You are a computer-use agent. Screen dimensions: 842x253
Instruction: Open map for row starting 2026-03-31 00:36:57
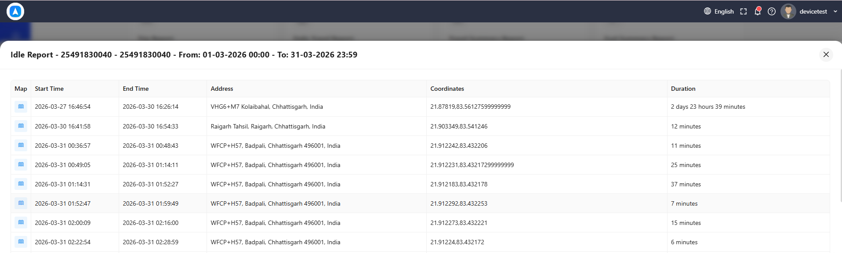click(21, 145)
